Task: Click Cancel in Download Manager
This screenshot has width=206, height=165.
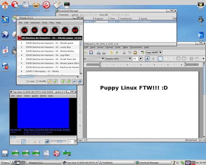Action: tap(75, 15)
